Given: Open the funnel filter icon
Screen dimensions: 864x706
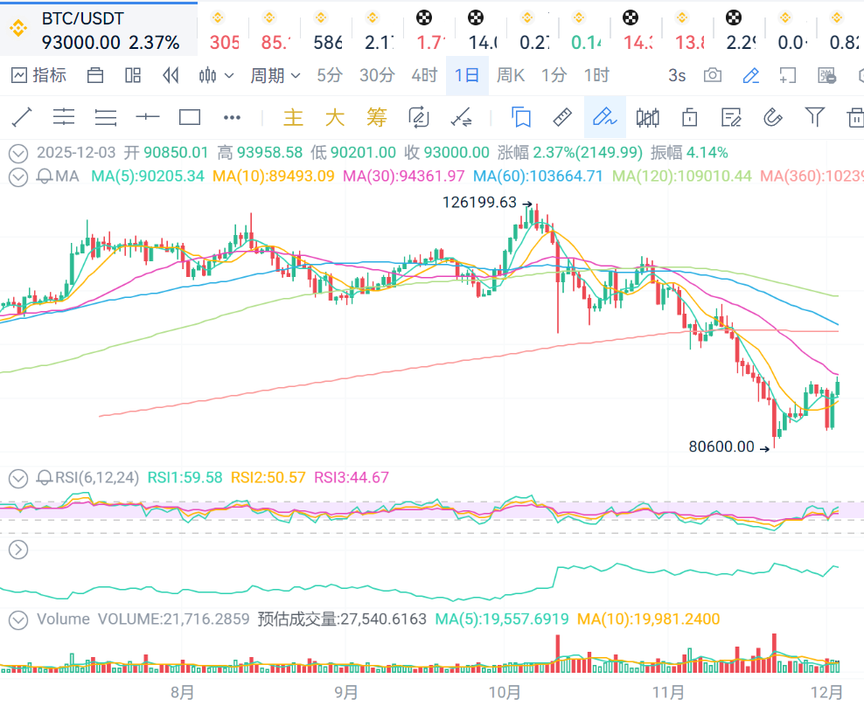Looking at the screenshot, I should pos(815,117).
